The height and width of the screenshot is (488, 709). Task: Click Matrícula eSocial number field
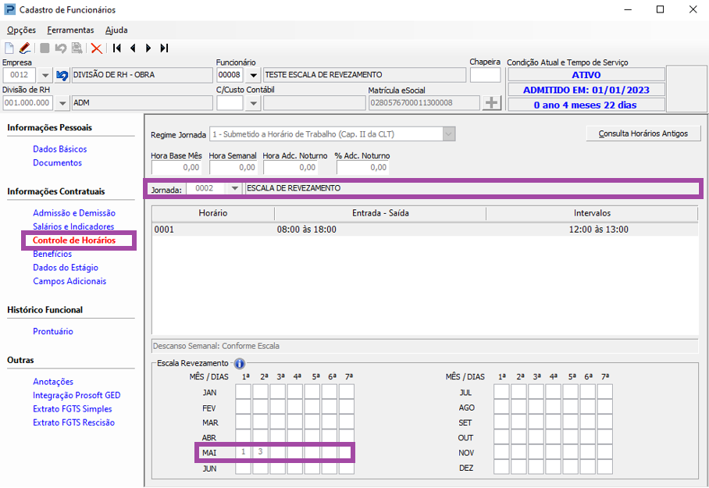click(x=424, y=102)
